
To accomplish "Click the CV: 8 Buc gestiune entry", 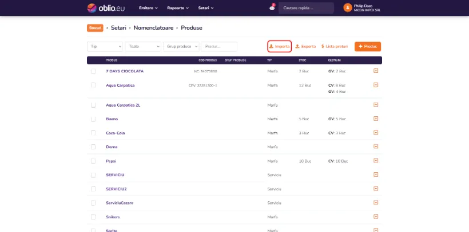I will pyautogui.click(x=337, y=86).
